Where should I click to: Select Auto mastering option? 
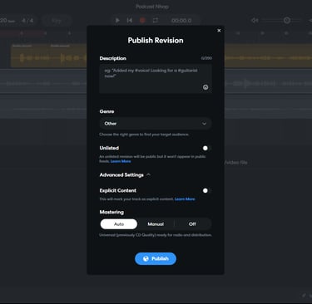[119, 224]
